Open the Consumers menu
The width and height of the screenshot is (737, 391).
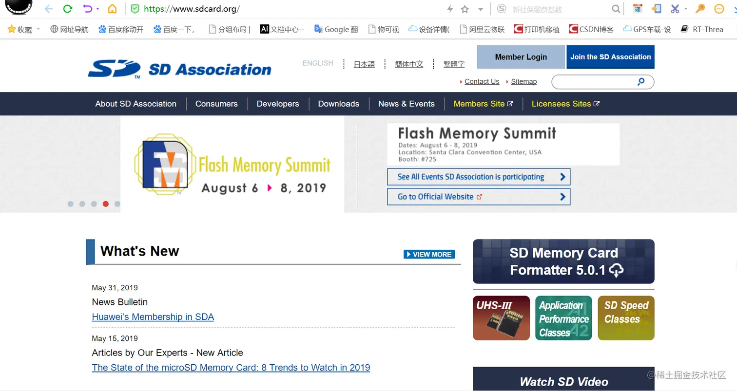coord(216,104)
